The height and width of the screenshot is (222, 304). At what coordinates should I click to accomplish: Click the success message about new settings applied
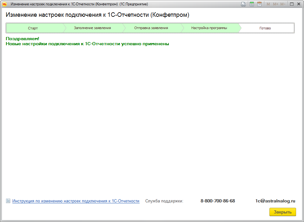point(88,44)
